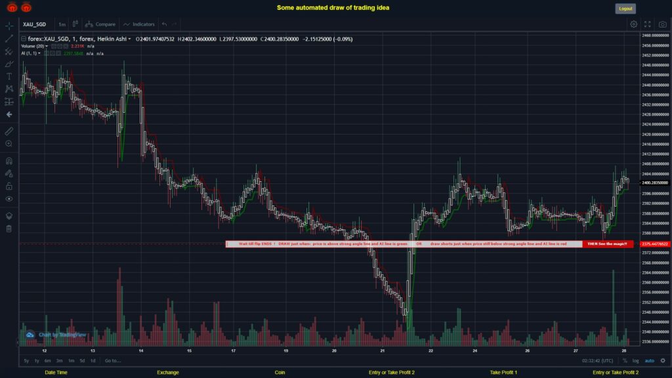
Task: Open the 1m interval dropdown
Action: (x=62, y=24)
